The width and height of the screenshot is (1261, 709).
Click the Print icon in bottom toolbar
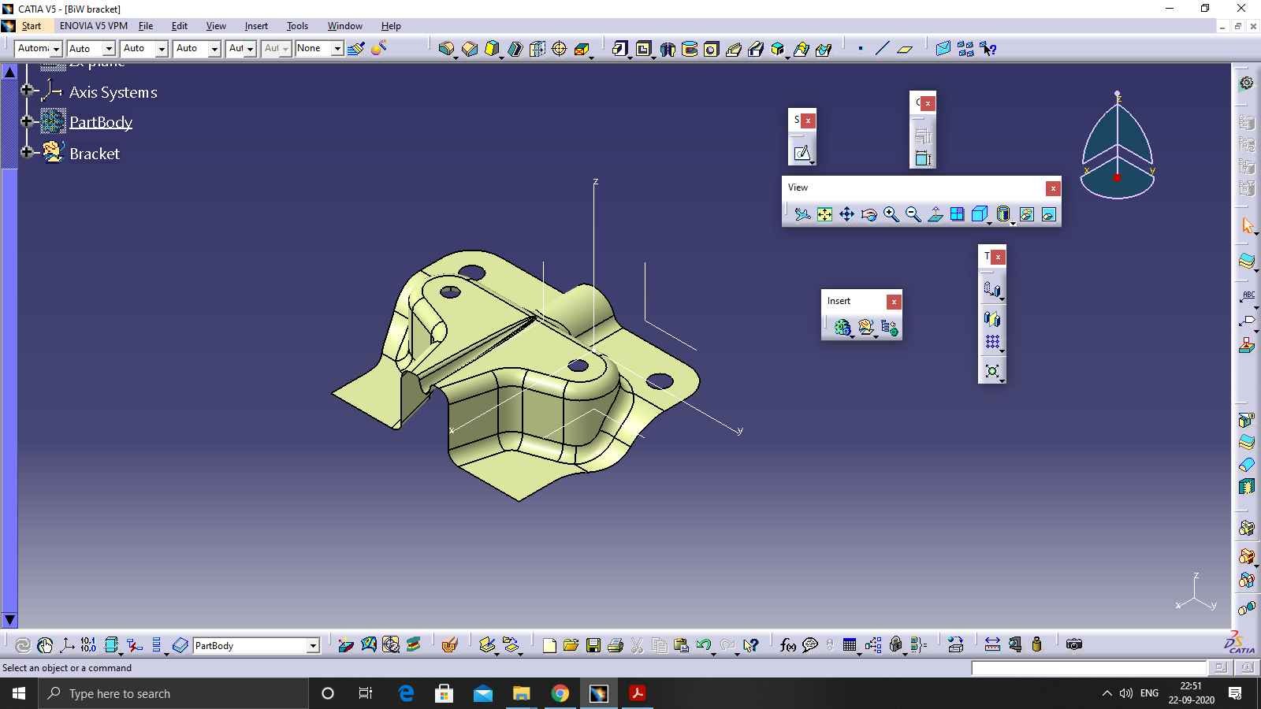(616, 645)
